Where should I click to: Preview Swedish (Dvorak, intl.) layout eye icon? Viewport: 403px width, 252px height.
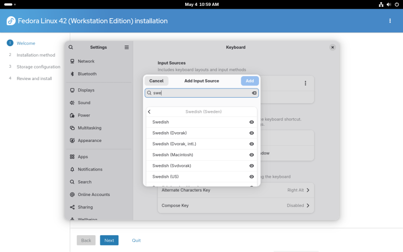pos(252,144)
